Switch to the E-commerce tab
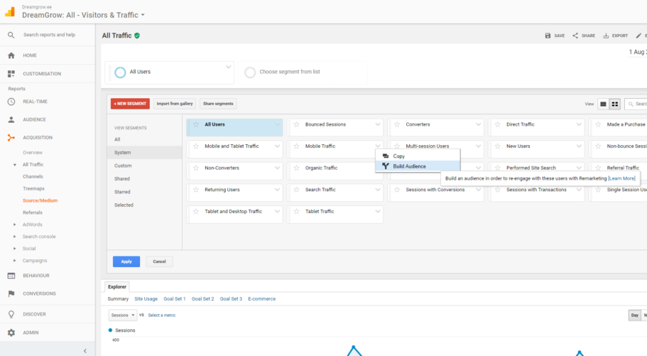The height and width of the screenshot is (356, 647). 261,299
